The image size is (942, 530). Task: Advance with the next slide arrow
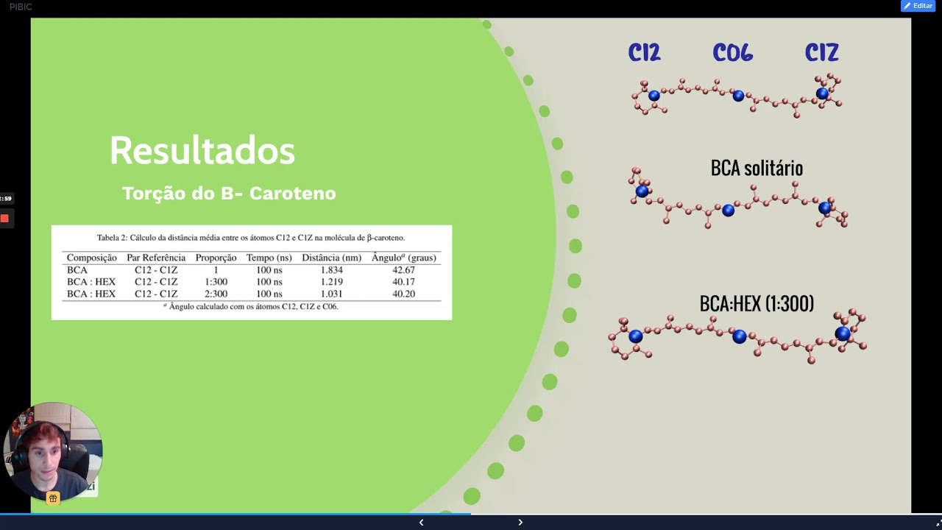pyautogui.click(x=520, y=523)
